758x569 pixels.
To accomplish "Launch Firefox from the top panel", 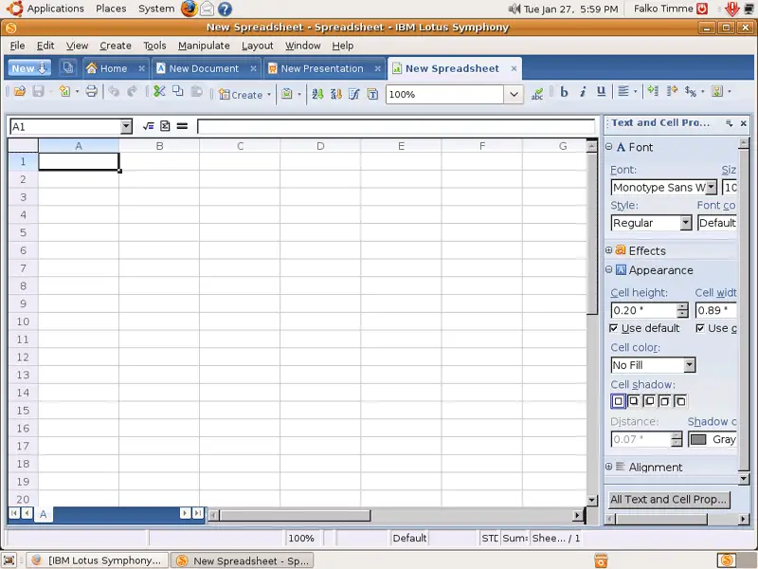I will (x=189, y=9).
